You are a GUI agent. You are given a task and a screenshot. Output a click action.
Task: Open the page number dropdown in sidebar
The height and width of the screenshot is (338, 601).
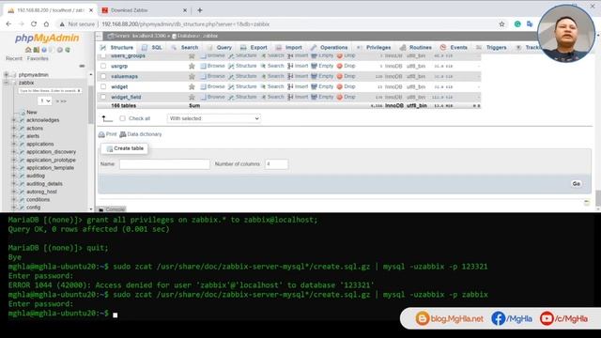click(45, 100)
